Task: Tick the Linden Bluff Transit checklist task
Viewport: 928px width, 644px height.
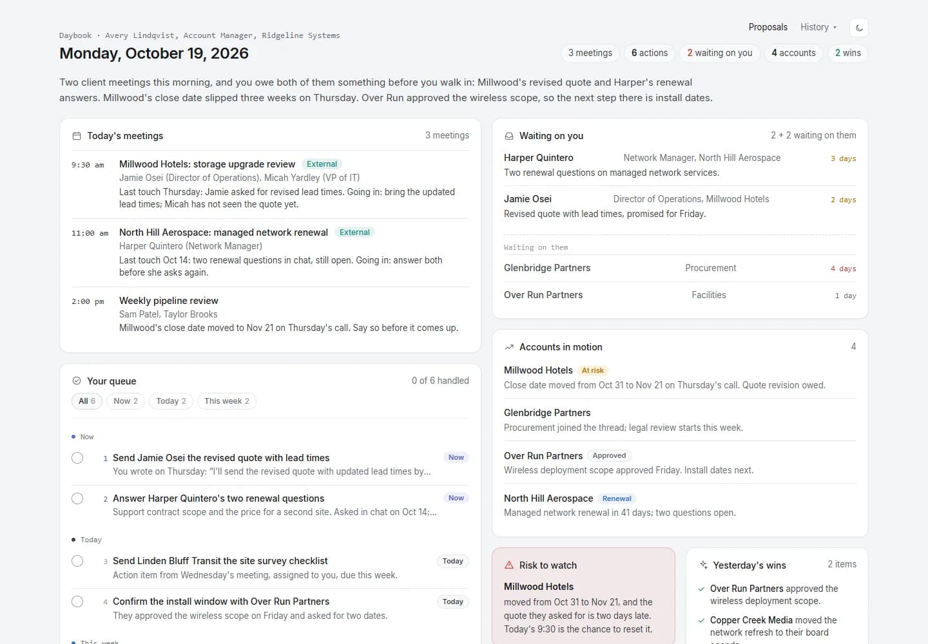Action: click(77, 561)
